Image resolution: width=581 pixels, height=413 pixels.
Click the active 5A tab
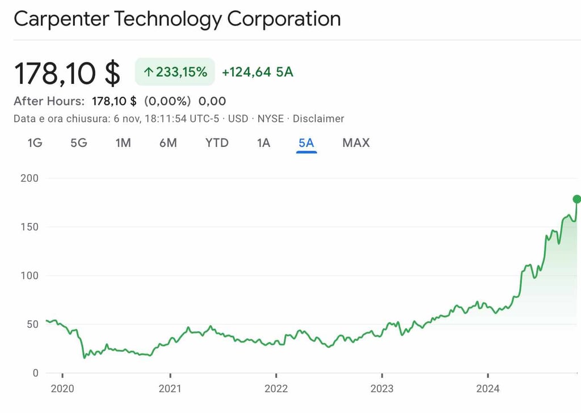point(306,144)
